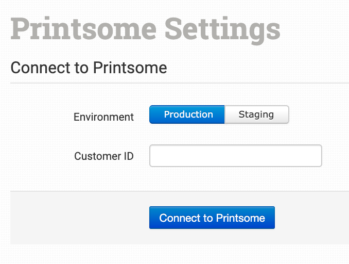349x264 pixels.
Task: Enable the blue Production segment
Action: (187, 114)
